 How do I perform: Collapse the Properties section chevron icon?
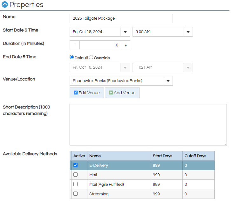[x=5, y=5]
